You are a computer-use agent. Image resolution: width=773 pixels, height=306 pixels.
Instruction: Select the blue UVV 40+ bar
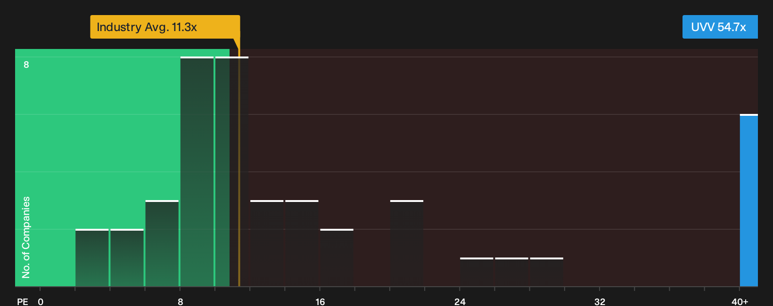pos(749,200)
